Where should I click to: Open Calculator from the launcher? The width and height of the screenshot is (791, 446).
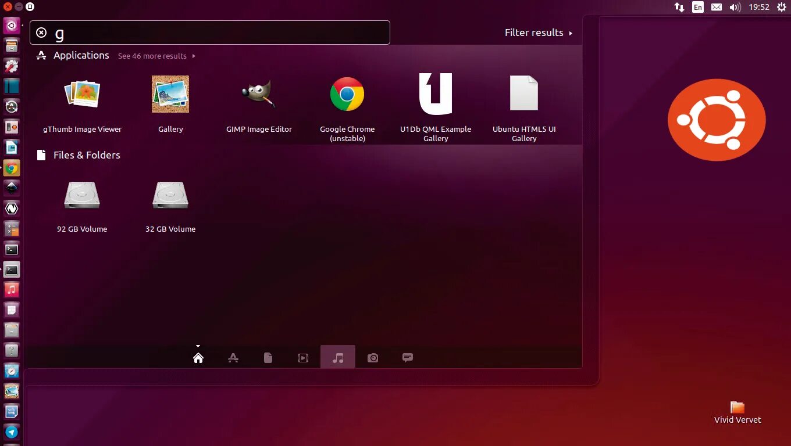[x=12, y=229]
